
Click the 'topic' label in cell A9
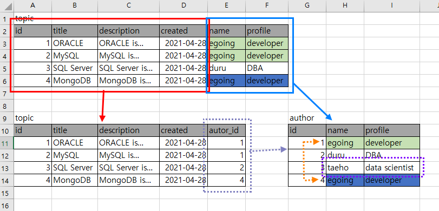tap(25, 118)
